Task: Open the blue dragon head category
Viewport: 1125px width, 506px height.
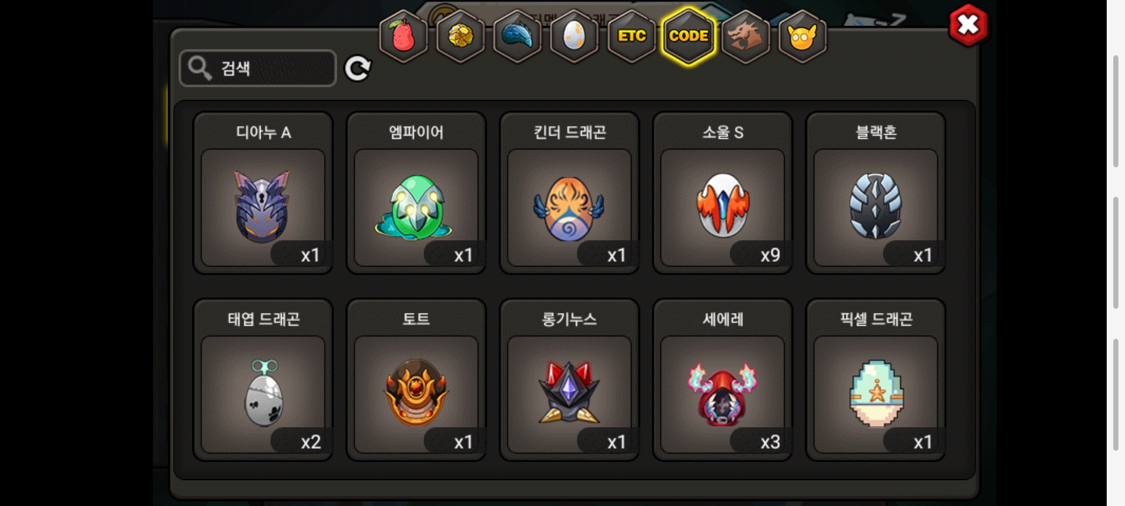Action: 517,37
